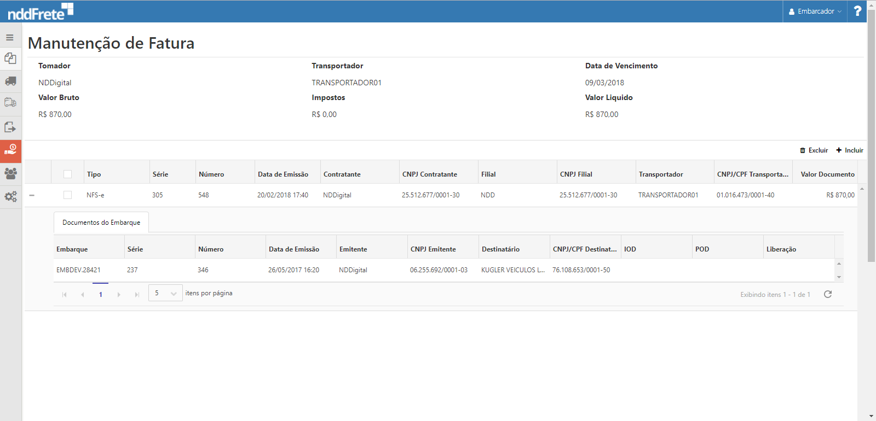
Task: Collapse the NFS-e row details
Action: pos(32,195)
